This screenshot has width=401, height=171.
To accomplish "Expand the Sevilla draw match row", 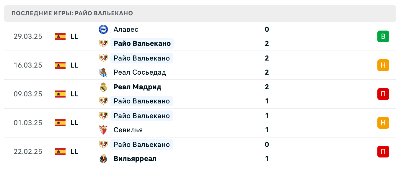I will (x=207, y=123).
